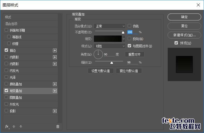Enable the 图案叠加 checkbox

[x=6, y=97]
